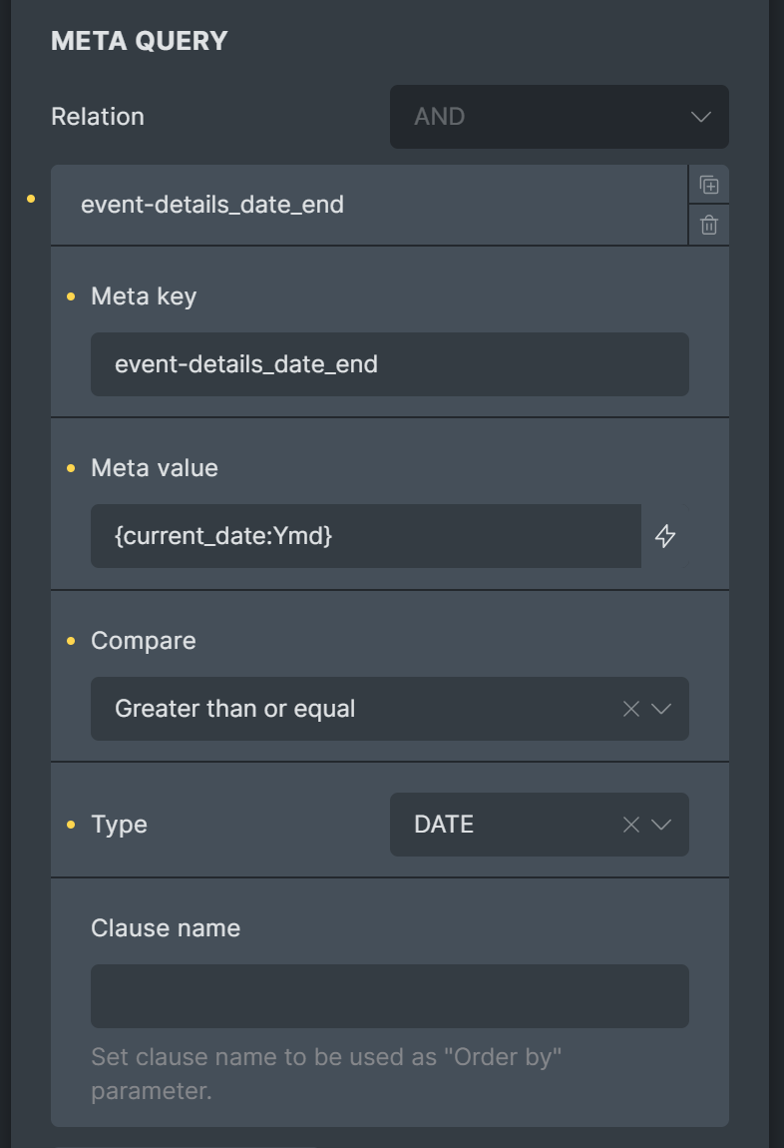Expand the Compare dropdown chevron
784x1148 pixels.
click(x=661, y=709)
